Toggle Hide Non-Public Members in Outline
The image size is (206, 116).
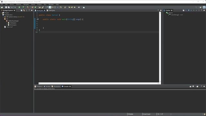coord(194,10)
